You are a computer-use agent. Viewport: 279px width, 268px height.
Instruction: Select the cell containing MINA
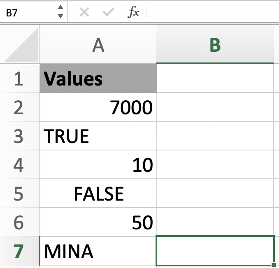98,251
